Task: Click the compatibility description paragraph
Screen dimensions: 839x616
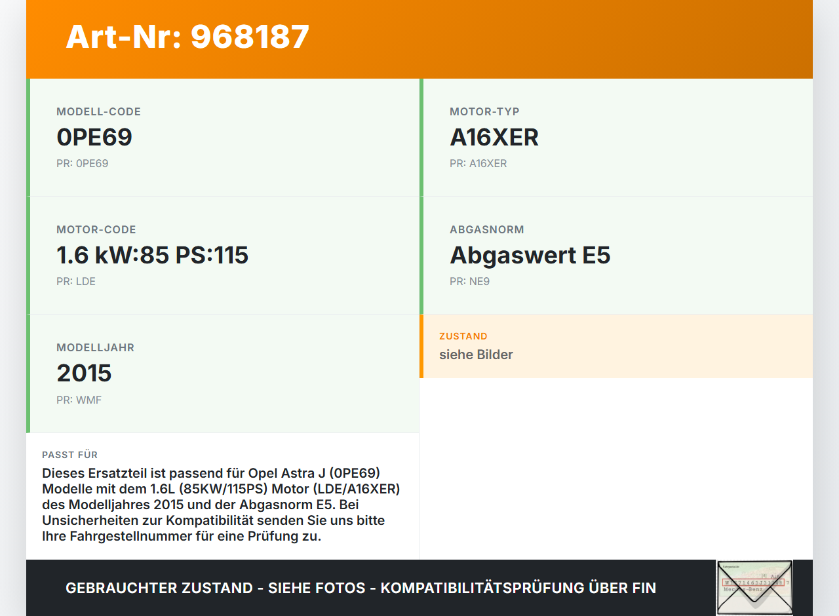Action: coord(222,505)
